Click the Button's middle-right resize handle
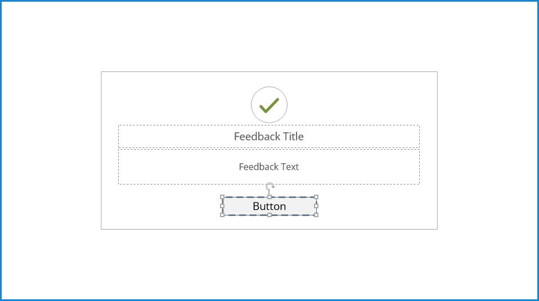Viewport: 539px width, 301px height. (316, 206)
